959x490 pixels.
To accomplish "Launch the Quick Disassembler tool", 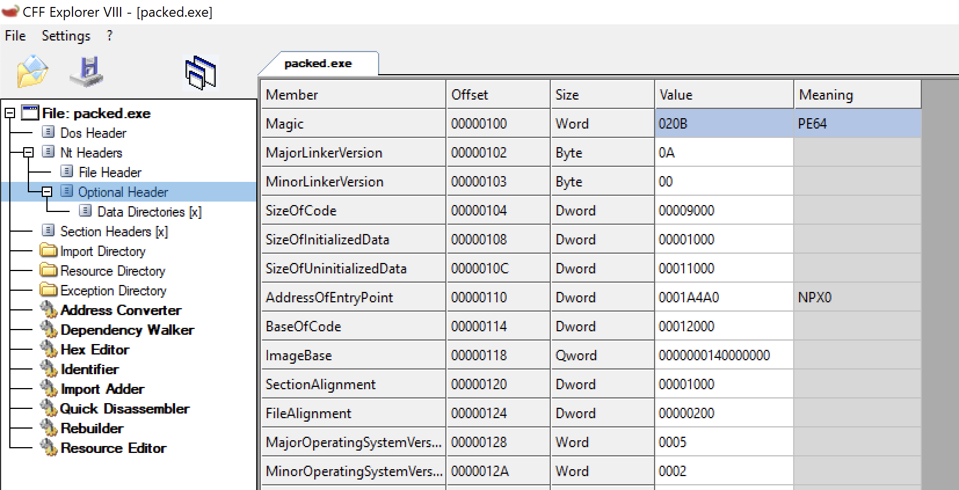I will click(x=125, y=409).
